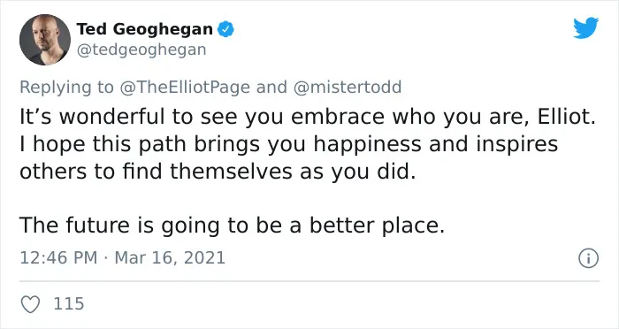
Task: Visit the @tedgeoghegan handle
Action: (x=141, y=50)
